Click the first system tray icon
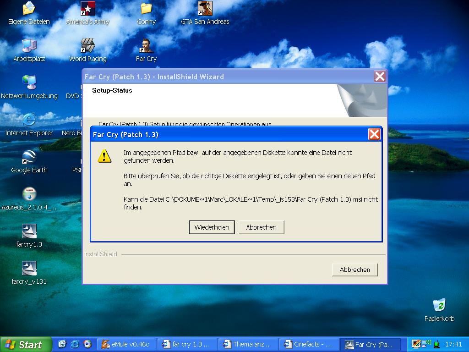Screen dimensions: 469x352 click(416, 344)
